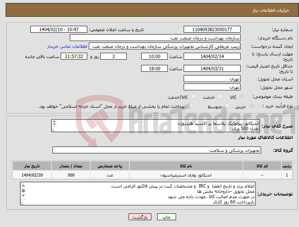Click the validity time 18:00 field
Screen dimensions: 299x227
pos(154,68)
